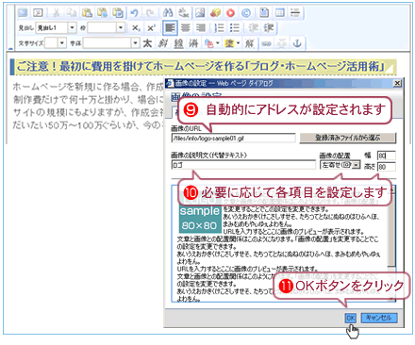Open Find with the binoculars icon

(x=168, y=13)
